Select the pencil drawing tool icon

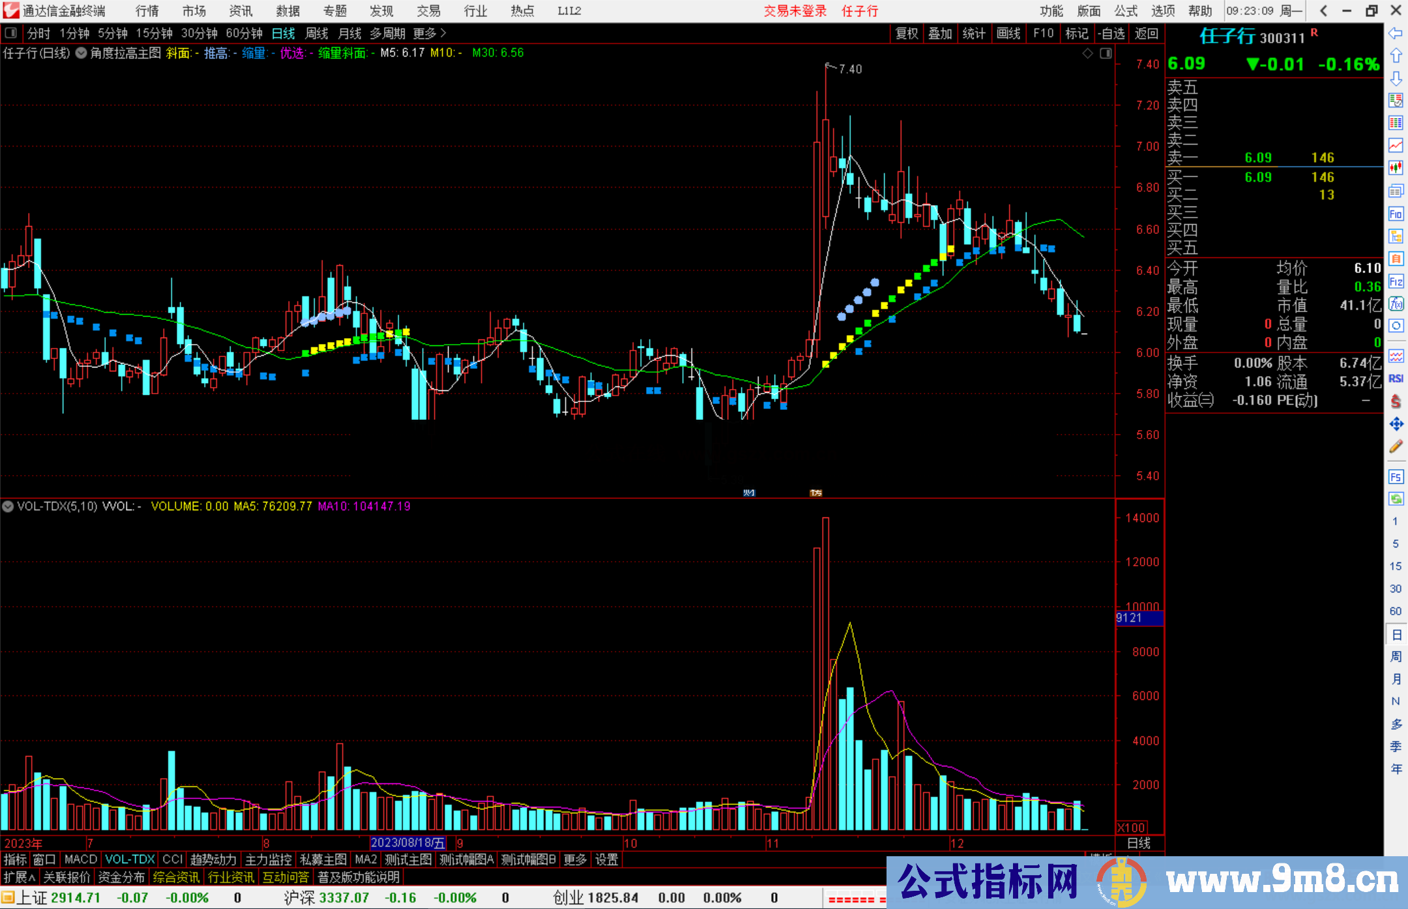pos(1396,447)
